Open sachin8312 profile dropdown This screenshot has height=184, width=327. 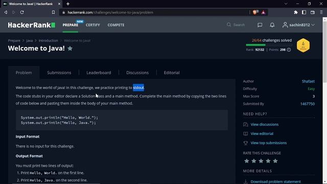(x=298, y=25)
